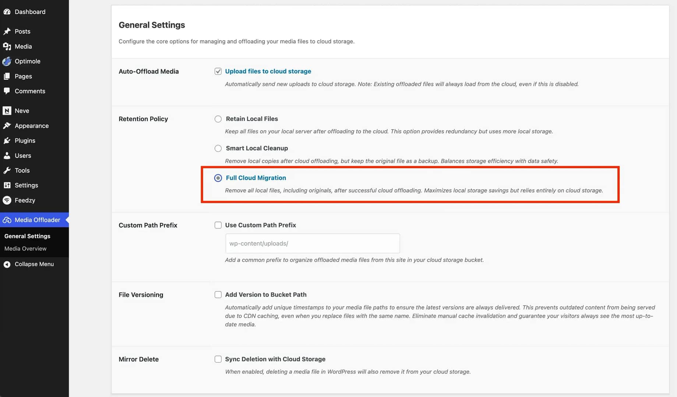Click the Feedzy feed icon
The image size is (677, 397).
click(x=7, y=200)
